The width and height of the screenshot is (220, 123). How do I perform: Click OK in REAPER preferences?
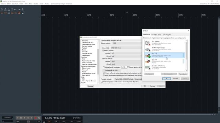[x=145, y=86]
